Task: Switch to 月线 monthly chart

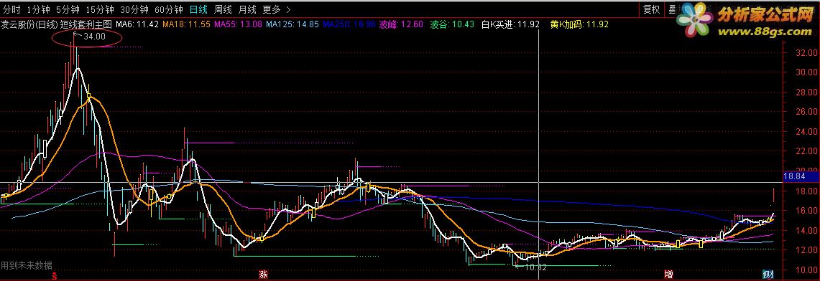Action: tap(247, 9)
